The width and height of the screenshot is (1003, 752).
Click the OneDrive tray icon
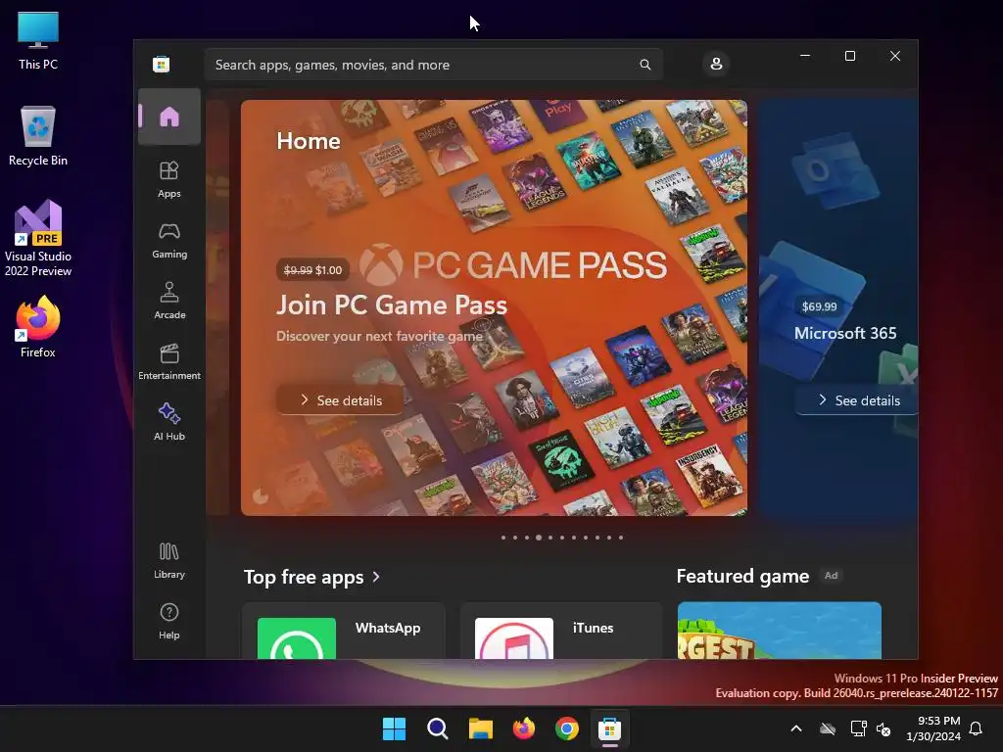(828, 728)
